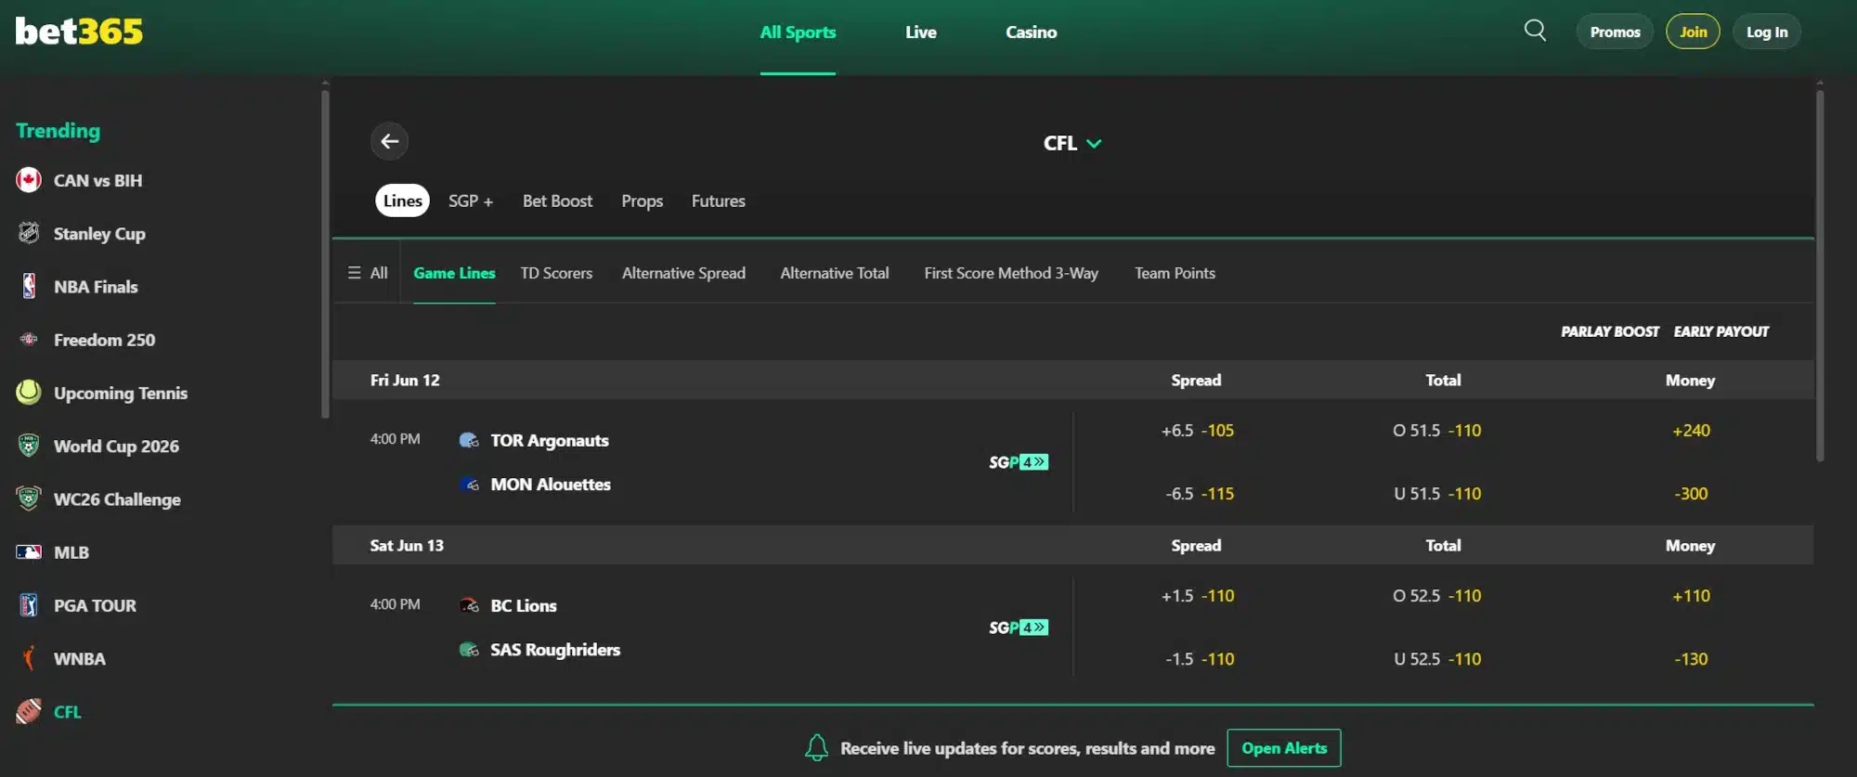Click the alerts bell icon

(816, 747)
